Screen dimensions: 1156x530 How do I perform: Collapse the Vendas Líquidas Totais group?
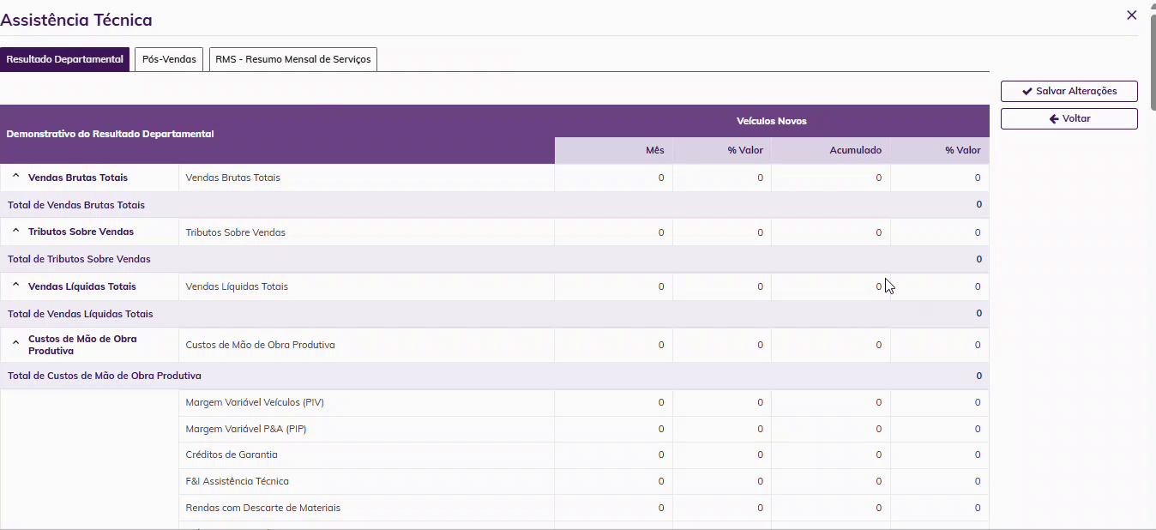15,286
